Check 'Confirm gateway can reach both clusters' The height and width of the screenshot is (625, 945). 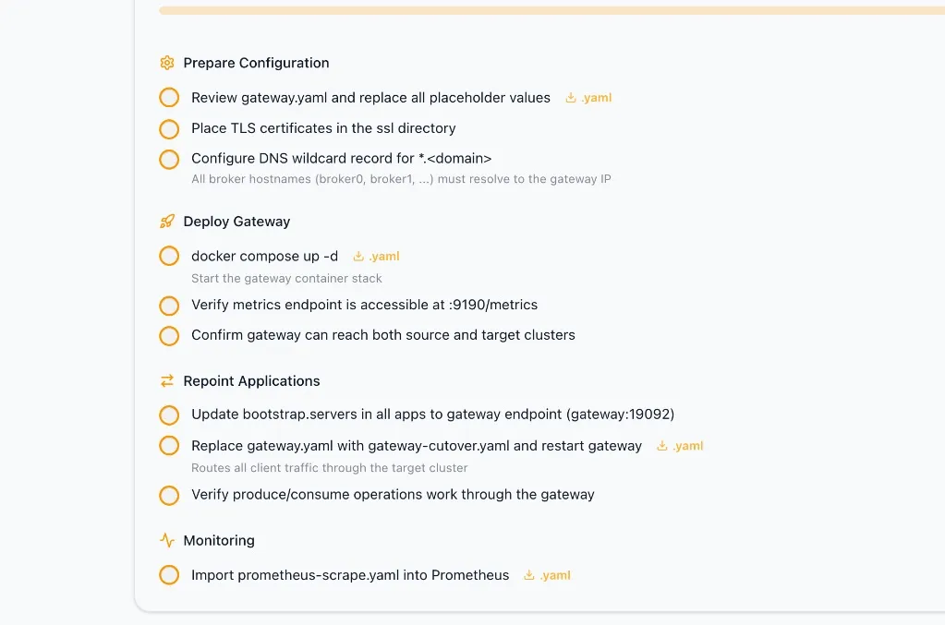tap(169, 335)
